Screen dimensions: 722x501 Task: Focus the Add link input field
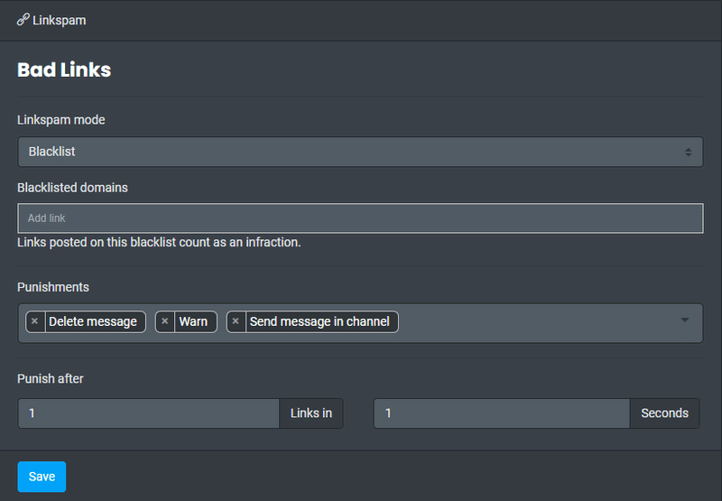[x=360, y=218]
